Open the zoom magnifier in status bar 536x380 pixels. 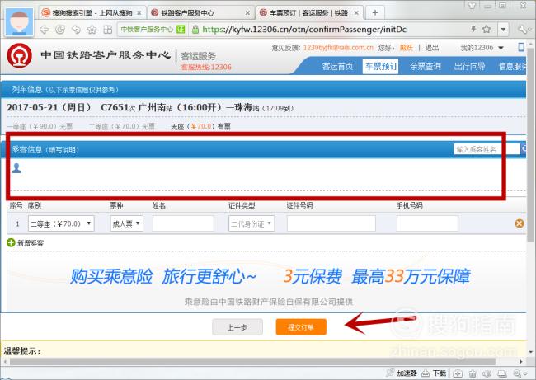[x=517, y=373]
